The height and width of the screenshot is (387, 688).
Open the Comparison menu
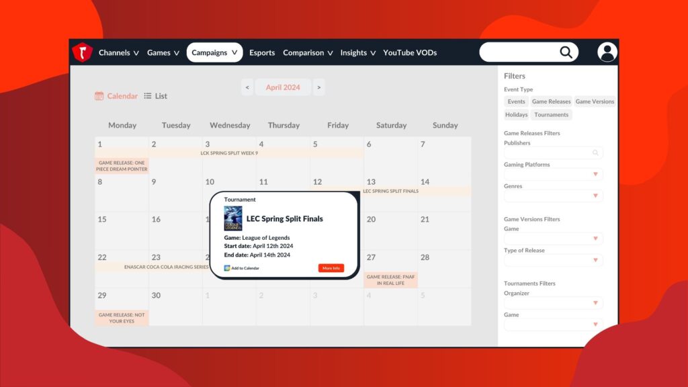(x=308, y=52)
